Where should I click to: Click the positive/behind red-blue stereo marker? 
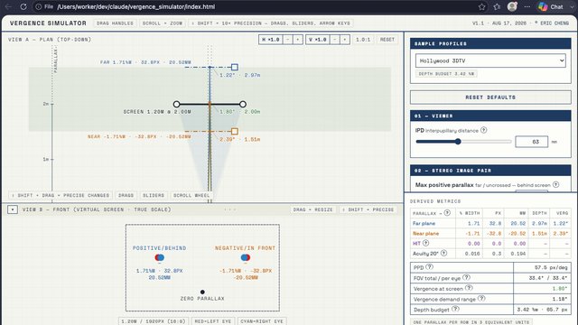[x=159, y=257]
